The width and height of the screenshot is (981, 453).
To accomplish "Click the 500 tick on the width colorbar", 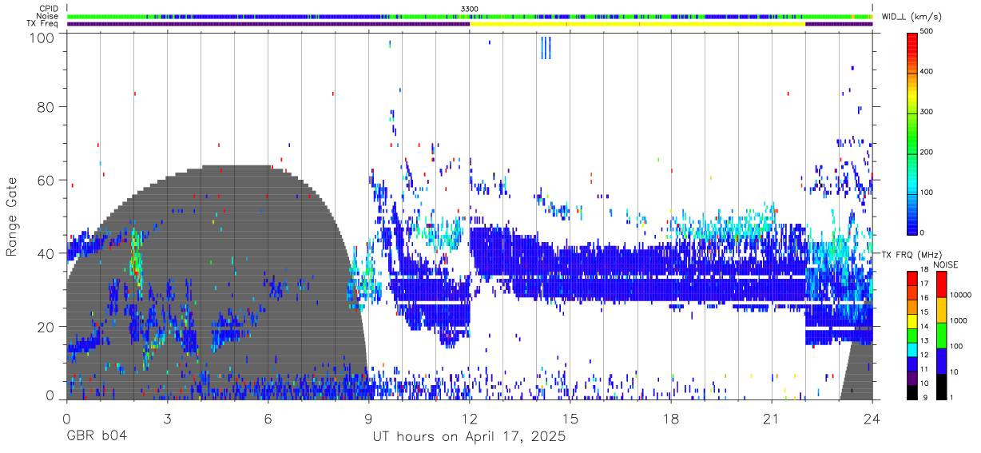I will (927, 32).
